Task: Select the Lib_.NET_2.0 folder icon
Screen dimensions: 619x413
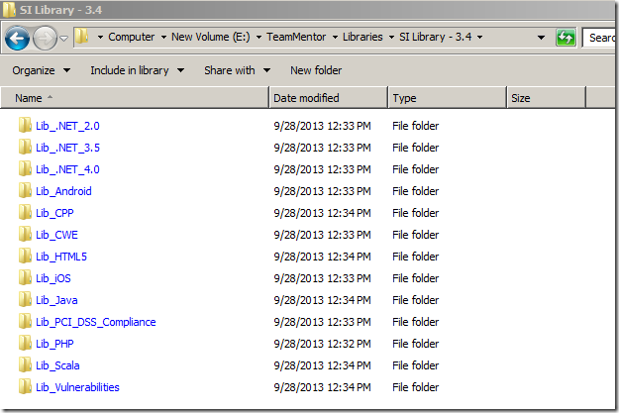Action: [25, 126]
